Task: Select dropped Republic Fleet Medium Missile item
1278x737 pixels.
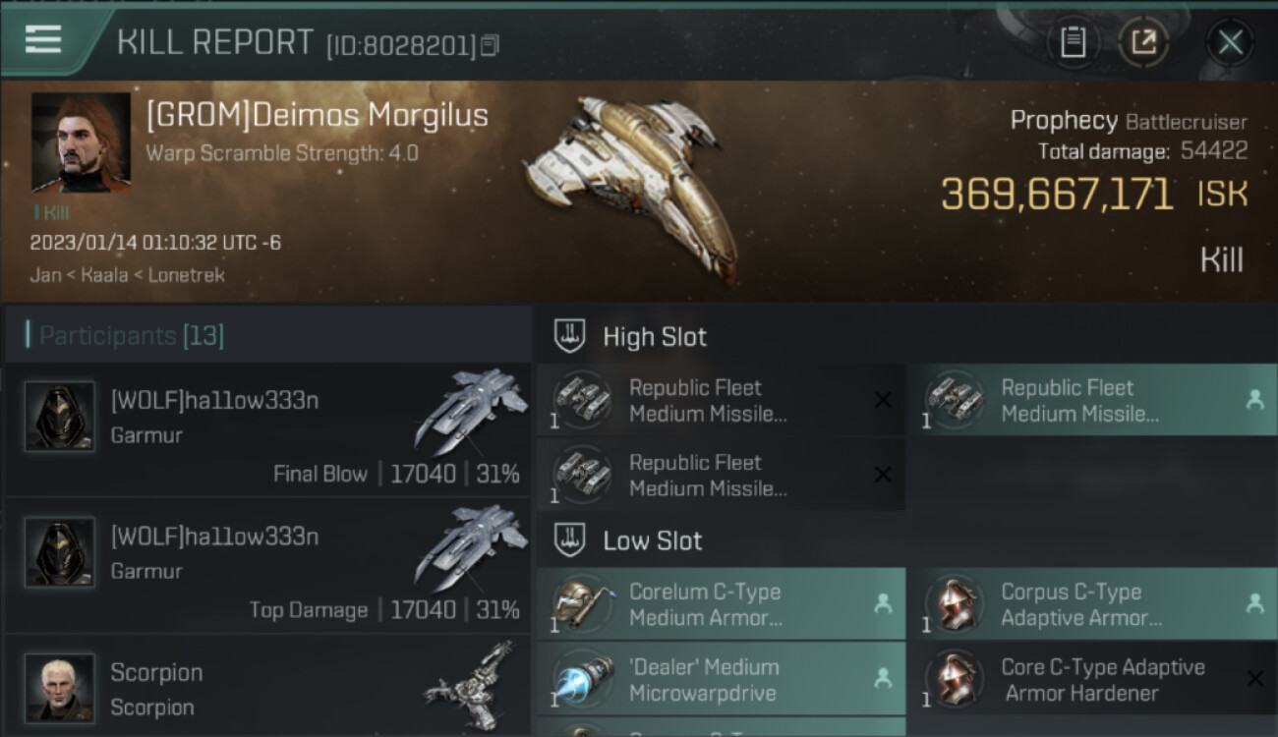Action: point(1092,400)
